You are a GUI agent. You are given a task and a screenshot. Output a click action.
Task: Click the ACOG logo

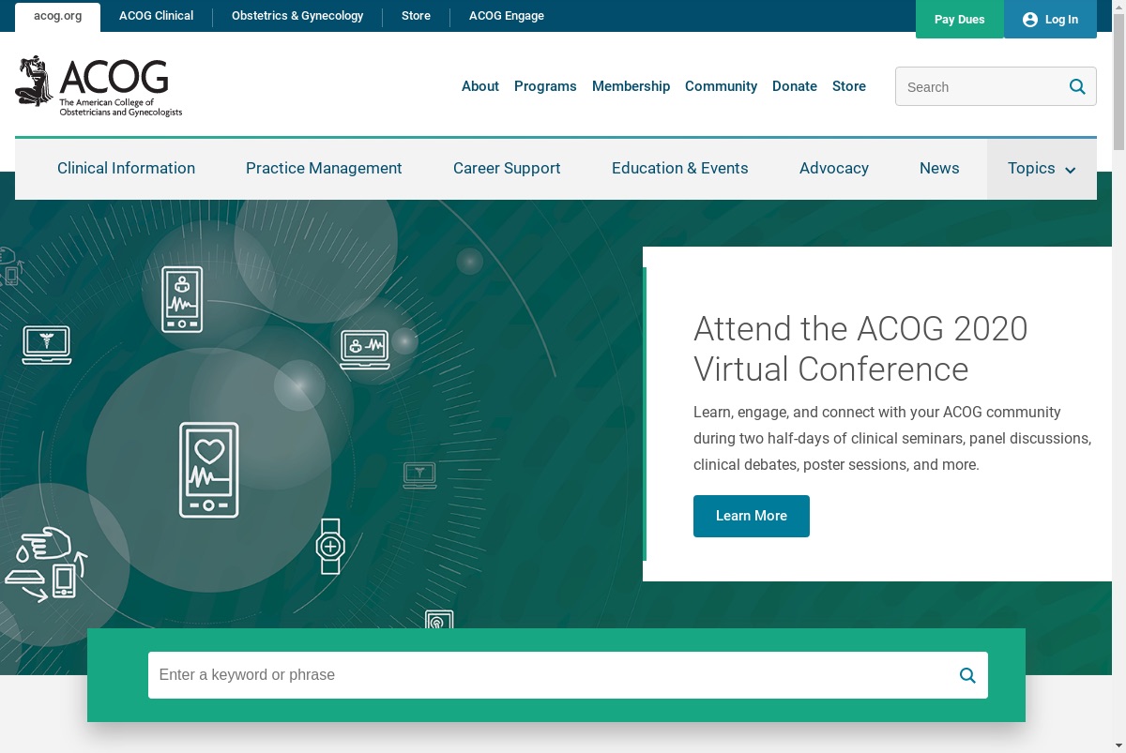99,86
